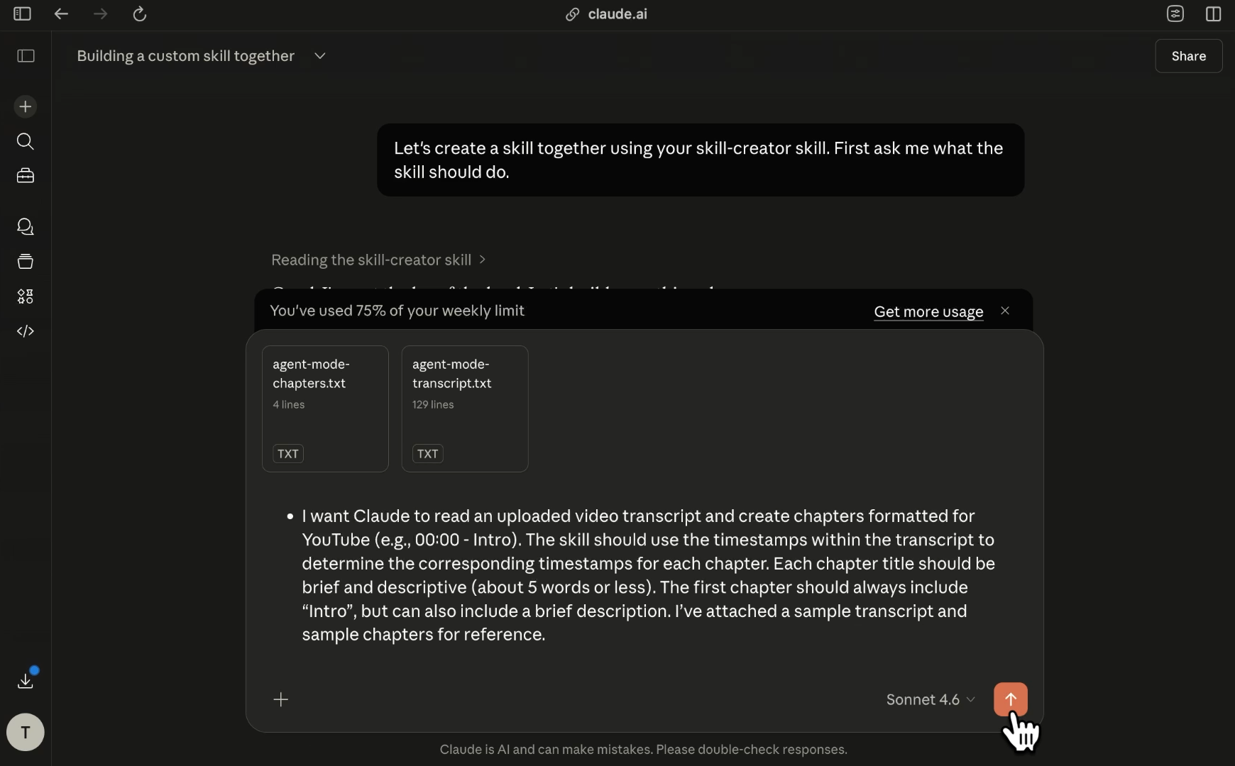Click the link icon beside claude.ai
The image size is (1235, 766).
572,14
